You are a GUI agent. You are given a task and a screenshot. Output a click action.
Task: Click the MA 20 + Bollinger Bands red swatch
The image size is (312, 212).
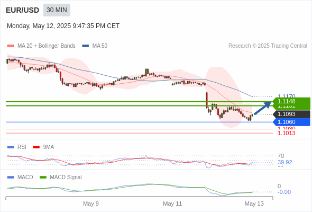point(11,46)
